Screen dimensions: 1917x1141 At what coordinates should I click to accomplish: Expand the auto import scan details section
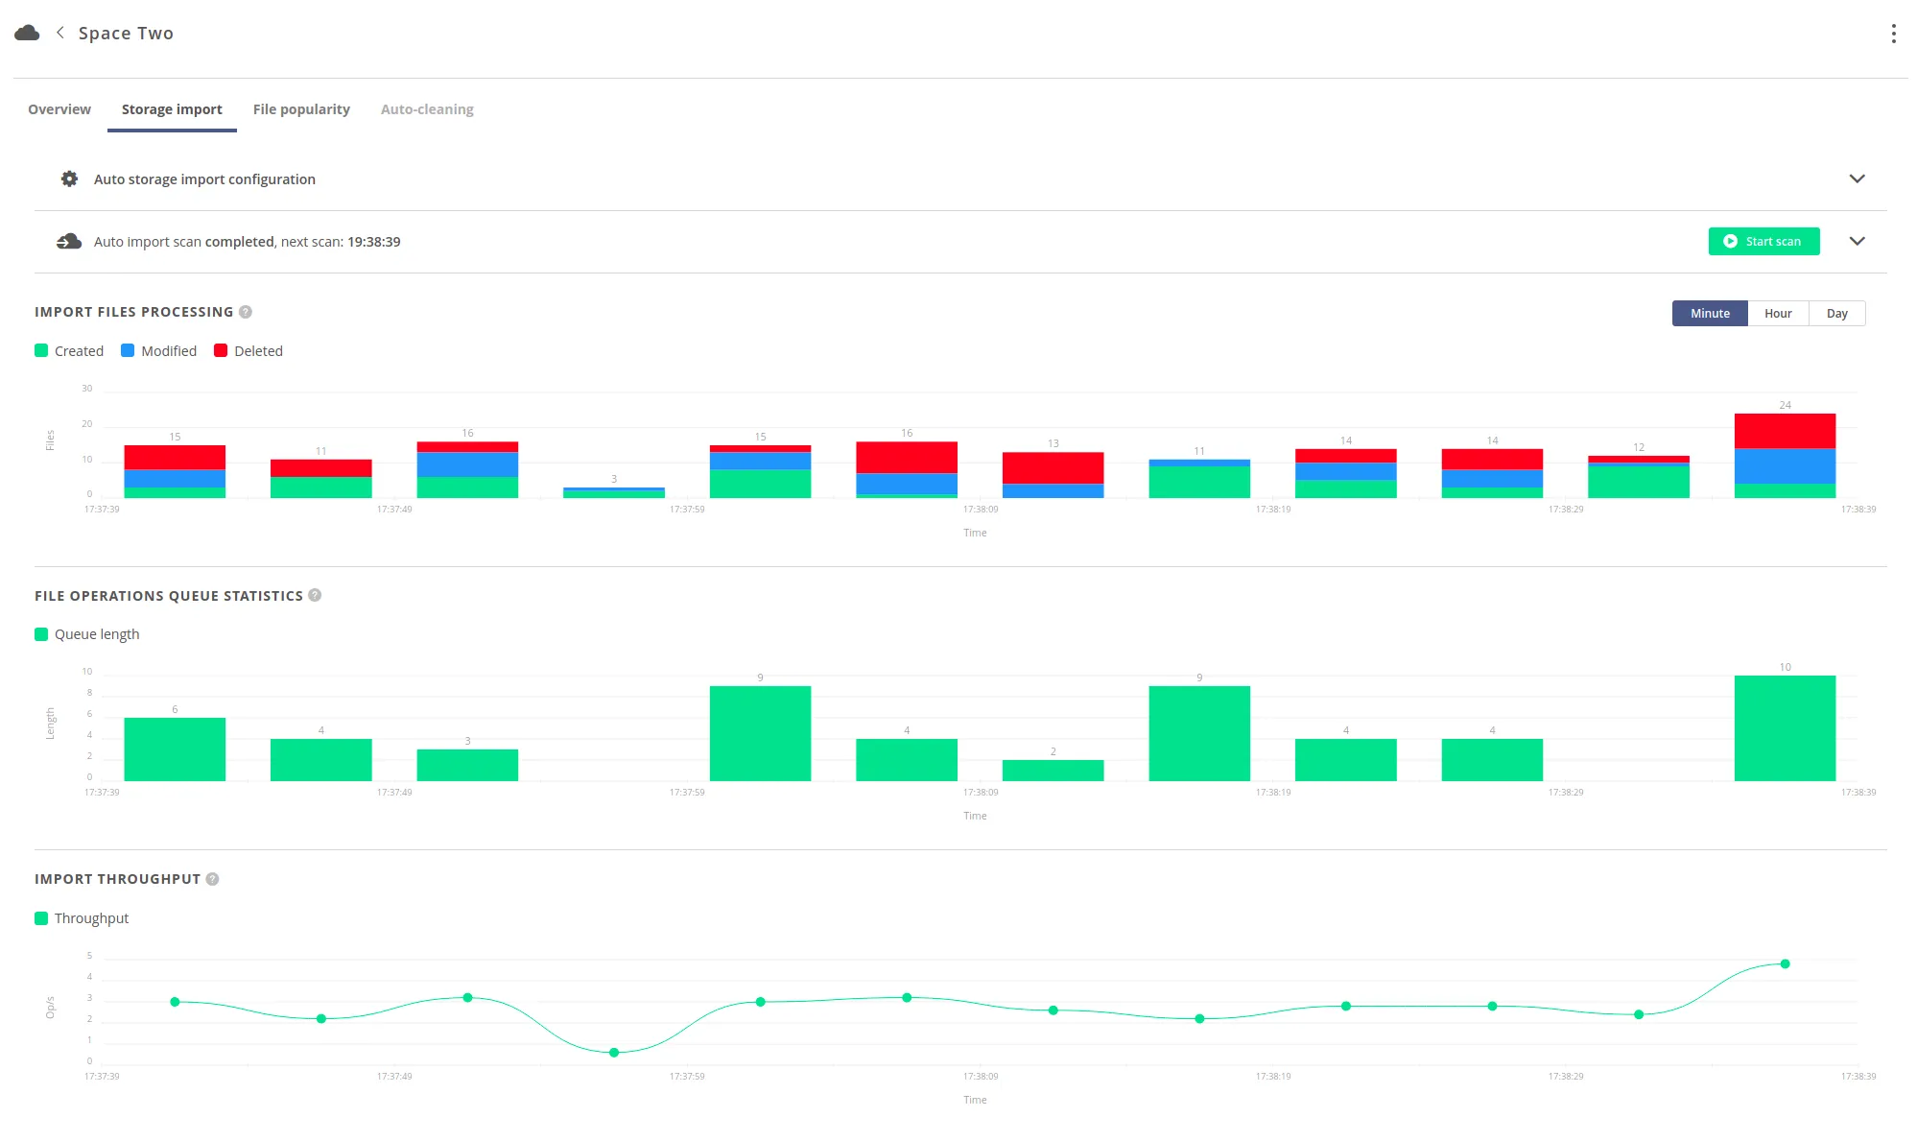tap(1858, 241)
